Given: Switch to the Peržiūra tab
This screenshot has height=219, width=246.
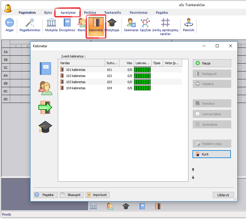Looking at the screenshot, I should (90, 13).
